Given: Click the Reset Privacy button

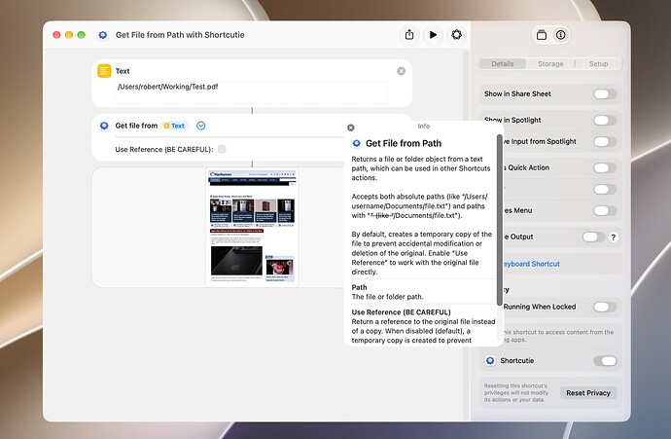Looking at the screenshot, I should (588, 392).
